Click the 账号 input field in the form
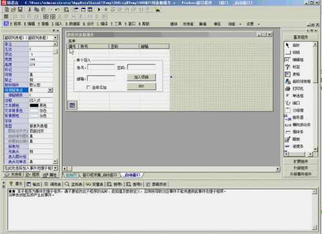This screenshot has width=322, height=234. click(x=100, y=67)
